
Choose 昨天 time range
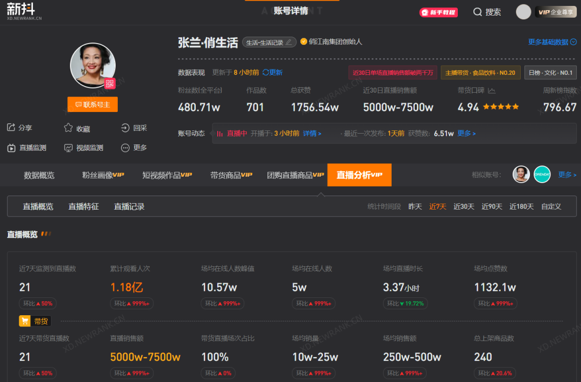click(x=415, y=206)
